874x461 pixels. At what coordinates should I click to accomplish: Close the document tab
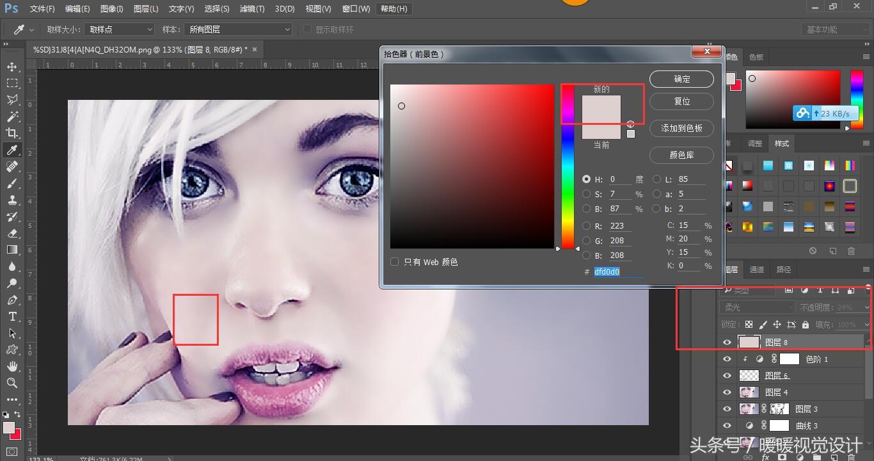[x=255, y=49]
